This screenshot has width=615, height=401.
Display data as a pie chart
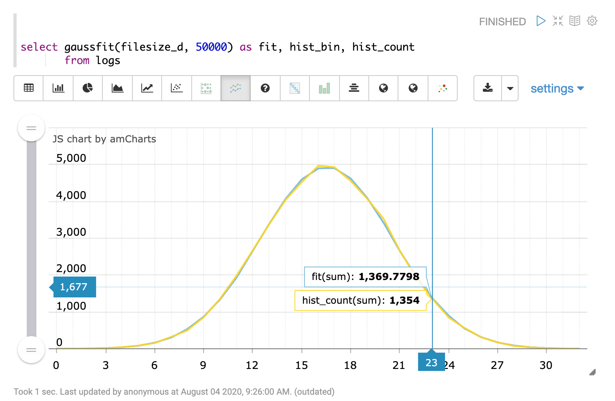pos(87,88)
